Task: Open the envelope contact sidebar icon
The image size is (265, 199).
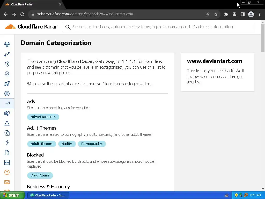Action: [7, 182]
